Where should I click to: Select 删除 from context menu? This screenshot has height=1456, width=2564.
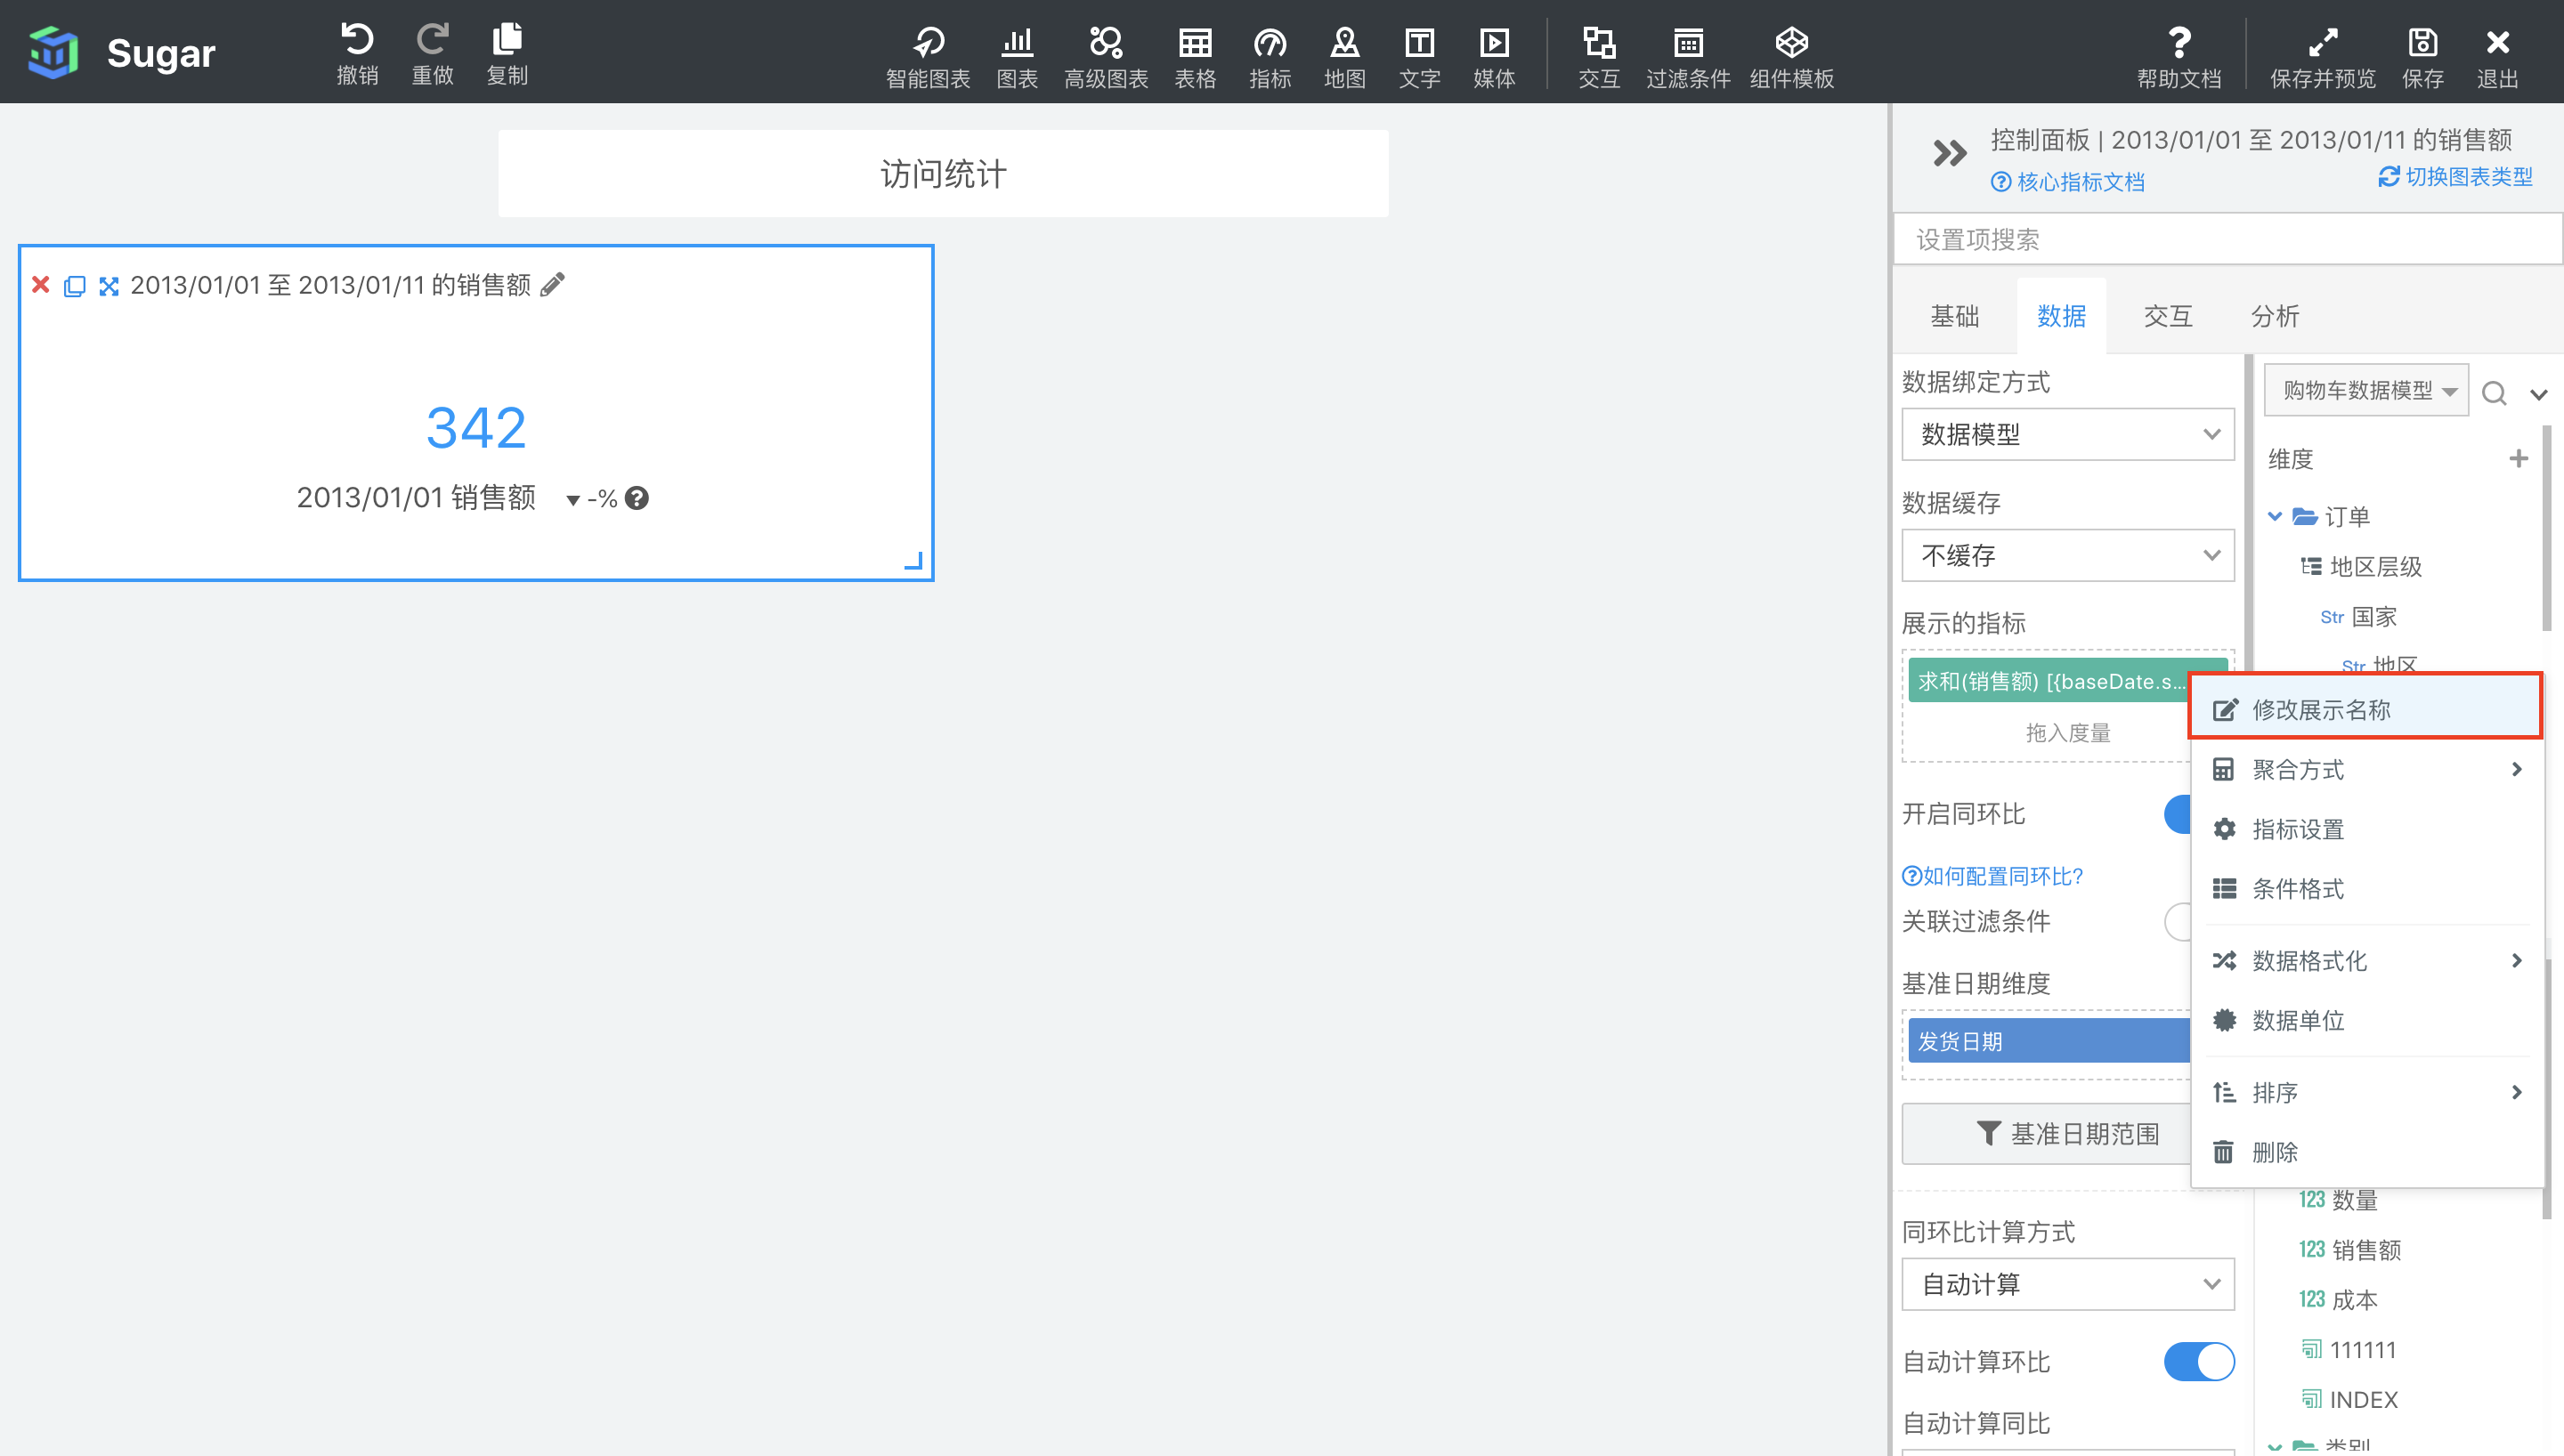tap(2366, 1152)
